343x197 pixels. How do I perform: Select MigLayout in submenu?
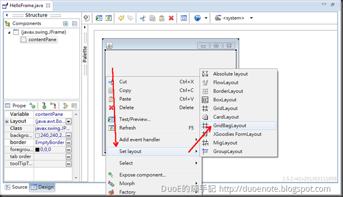tap(239, 143)
